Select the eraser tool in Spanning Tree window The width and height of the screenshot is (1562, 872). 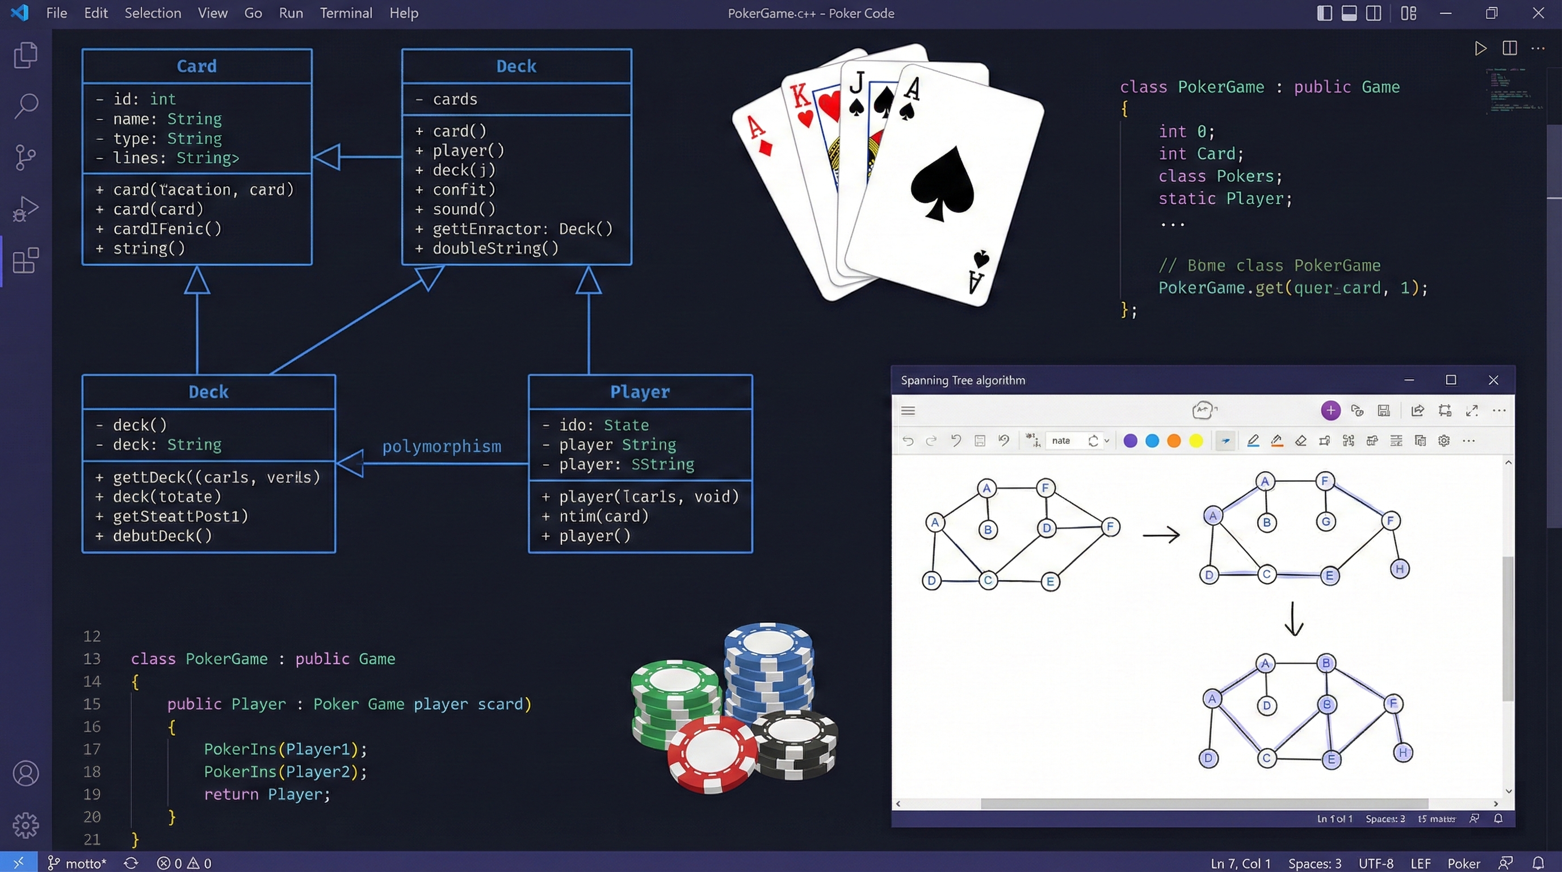(1301, 441)
